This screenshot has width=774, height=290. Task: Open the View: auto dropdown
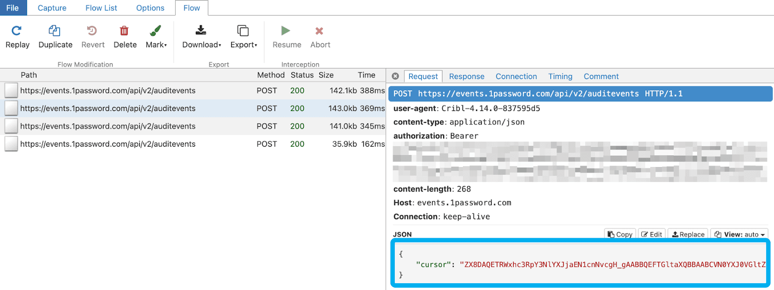739,234
